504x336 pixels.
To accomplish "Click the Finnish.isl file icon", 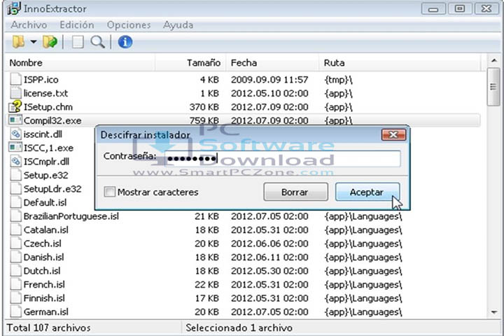I will 15,297.
